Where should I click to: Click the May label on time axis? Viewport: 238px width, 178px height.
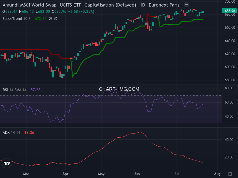coord(101,174)
